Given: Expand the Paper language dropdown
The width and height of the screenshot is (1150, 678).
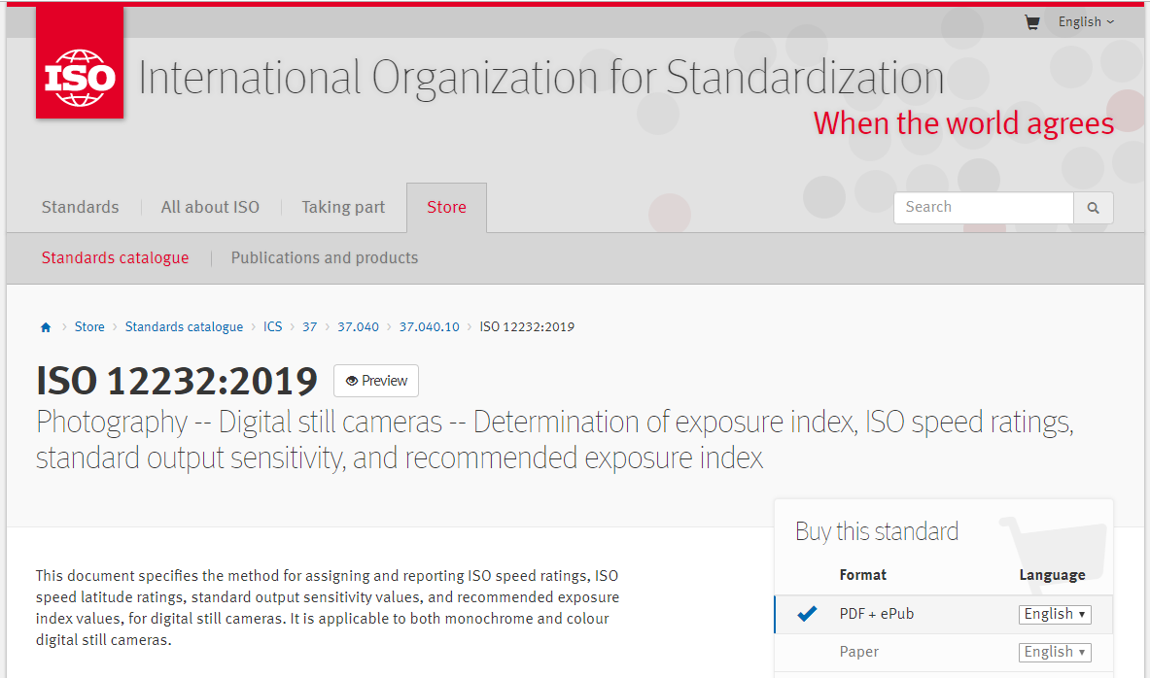Looking at the screenshot, I should click(x=1055, y=653).
